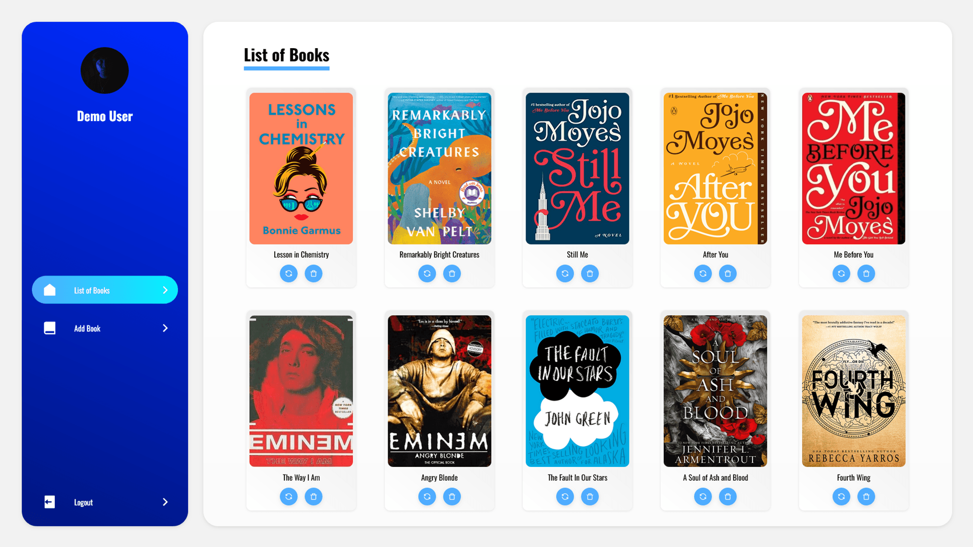Select List of Books in sidebar
The width and height of the screenshot is (973, 547).
coord(105,290)
